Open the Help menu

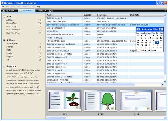(x=39, y=6)
